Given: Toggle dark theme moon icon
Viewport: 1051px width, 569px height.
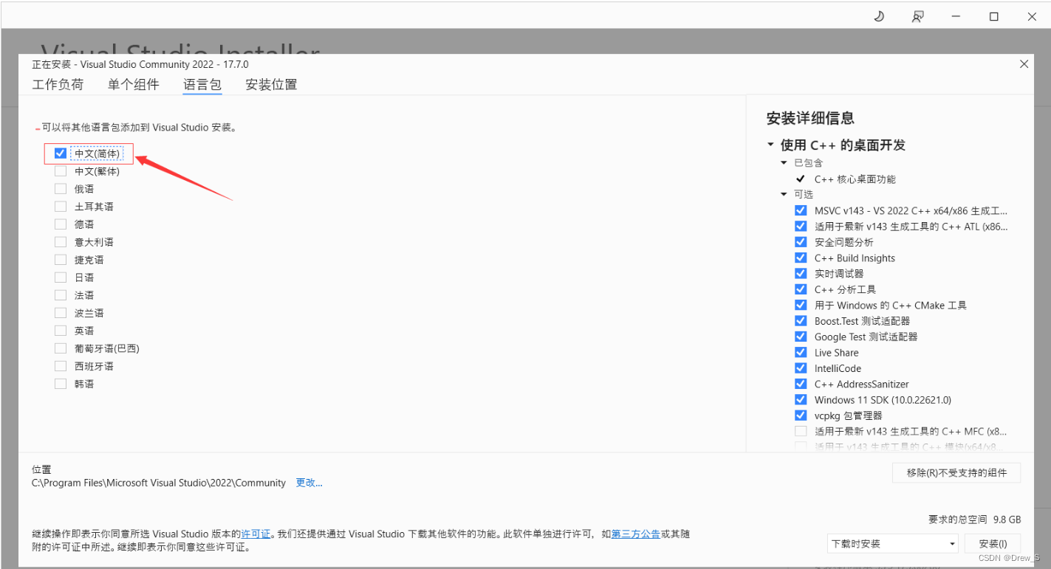Looking at the screenshot, I should point(879,16).
